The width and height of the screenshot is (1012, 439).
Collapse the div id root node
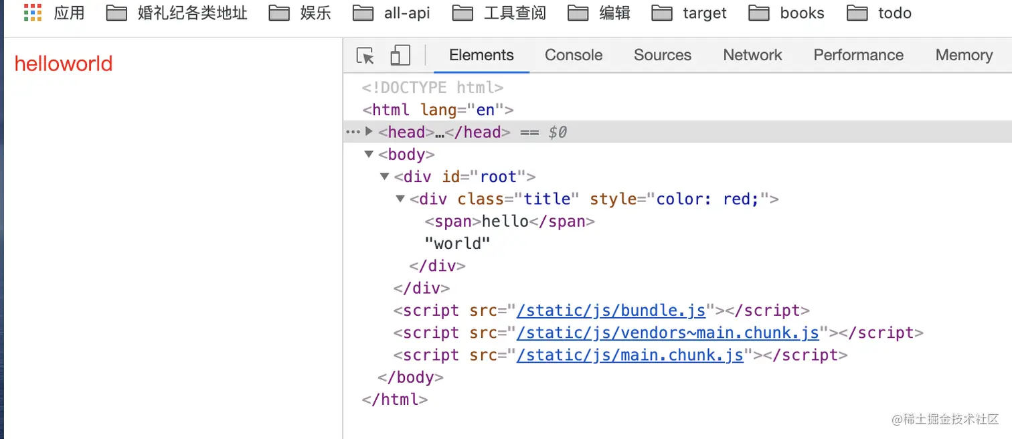385,177
